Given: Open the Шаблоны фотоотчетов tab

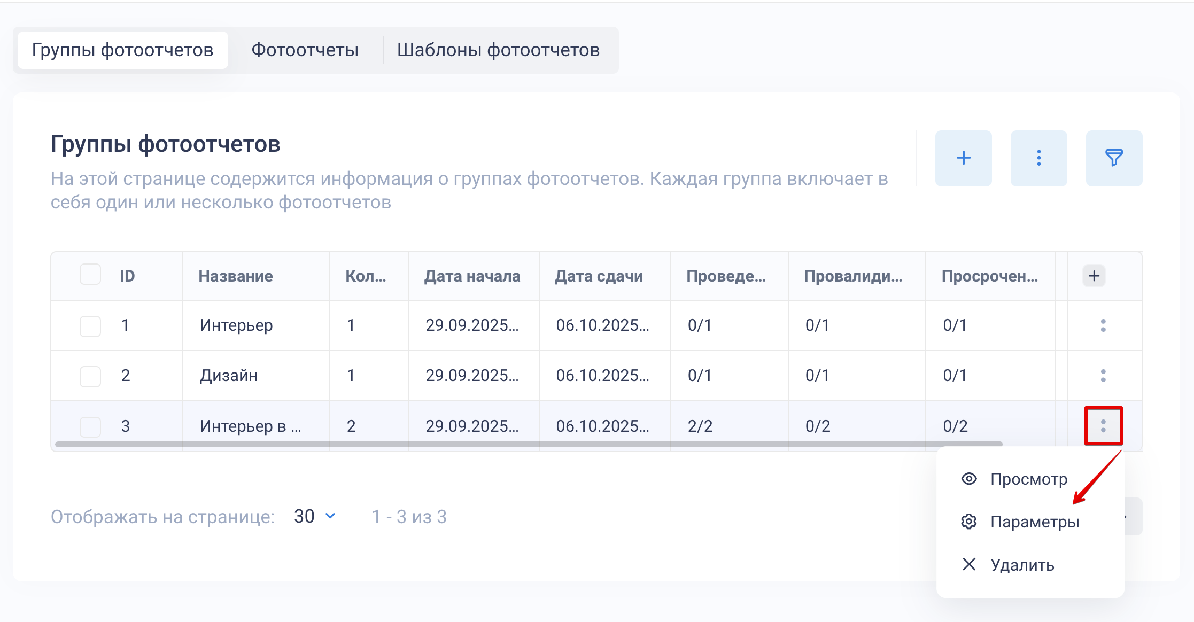Looking at the screenshot, I should click(x=498, y=50).
